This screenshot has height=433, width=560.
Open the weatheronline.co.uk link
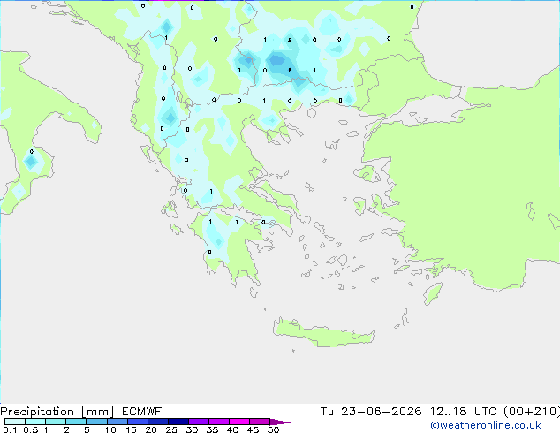click(485, 425)
